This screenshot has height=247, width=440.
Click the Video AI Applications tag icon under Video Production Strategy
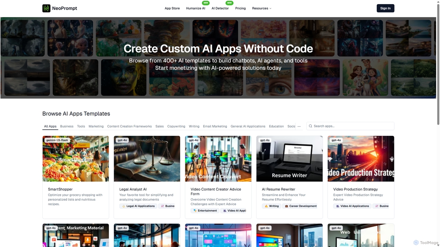pos(338,206)
